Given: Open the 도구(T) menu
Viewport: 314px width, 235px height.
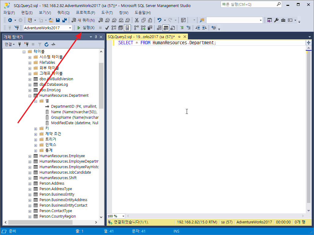Looking at the screenshot, I should tap(107, 13).
